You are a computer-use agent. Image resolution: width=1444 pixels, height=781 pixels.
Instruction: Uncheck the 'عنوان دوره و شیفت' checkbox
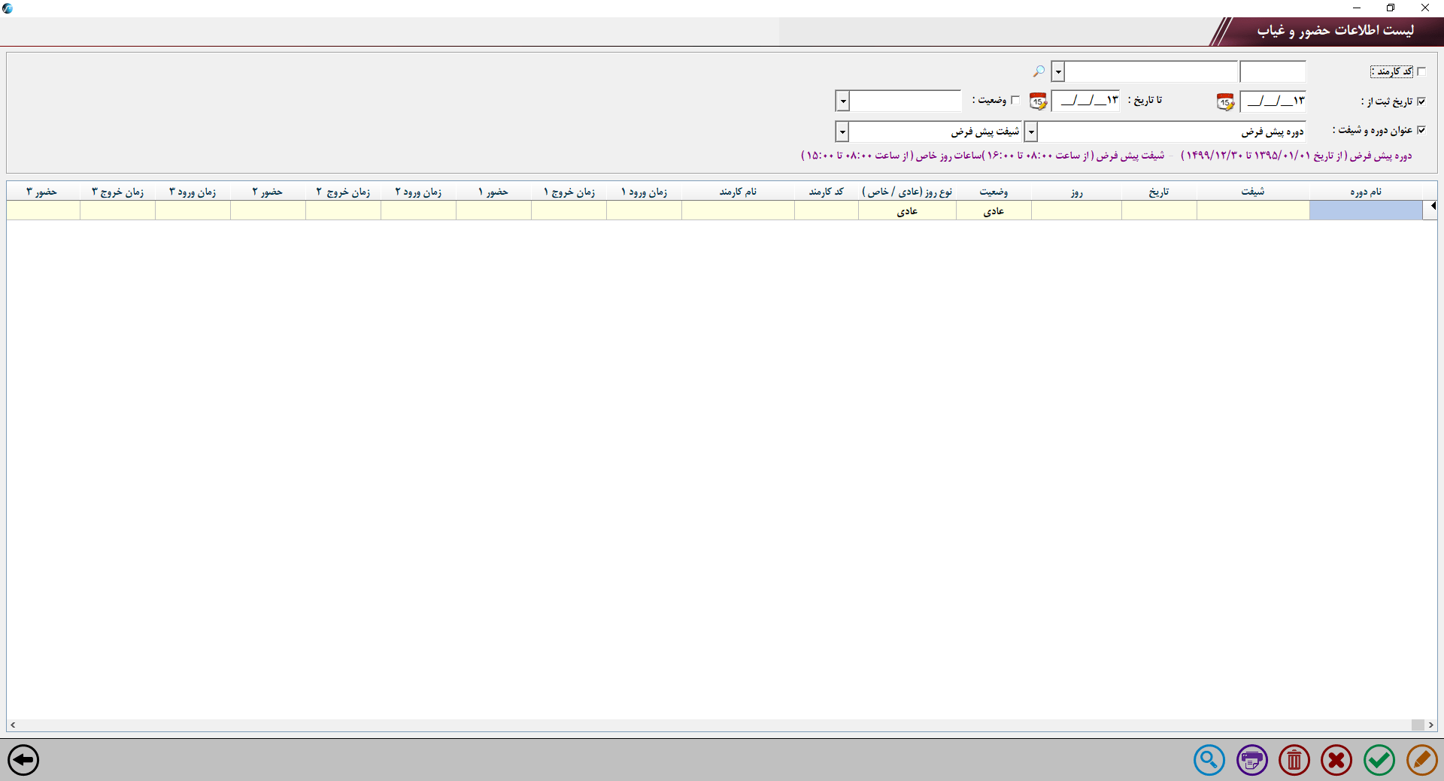pyautogui.click(x=1421, y=130)
